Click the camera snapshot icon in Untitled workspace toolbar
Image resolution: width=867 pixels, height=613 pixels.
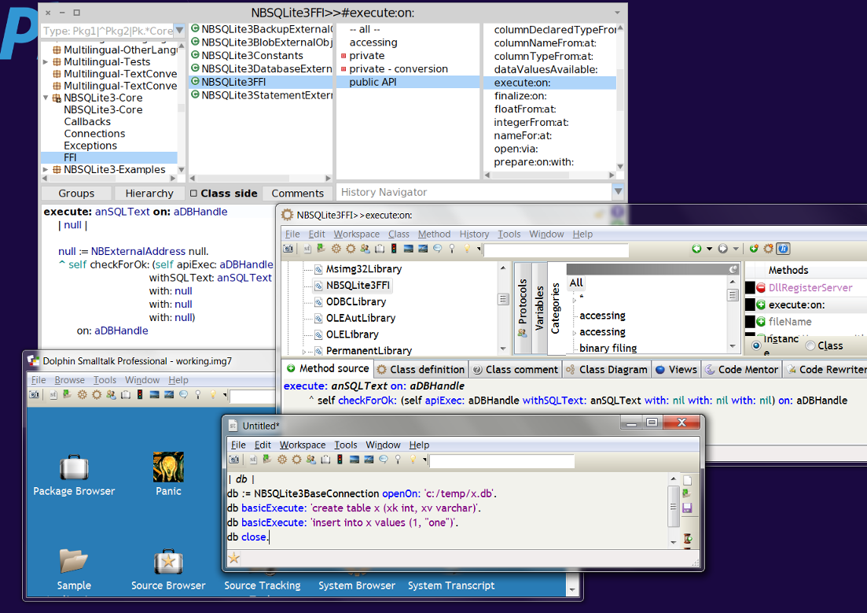(x=234, y=460)
